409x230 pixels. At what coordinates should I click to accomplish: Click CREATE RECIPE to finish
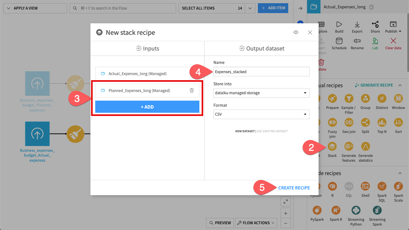pos(294,188)
